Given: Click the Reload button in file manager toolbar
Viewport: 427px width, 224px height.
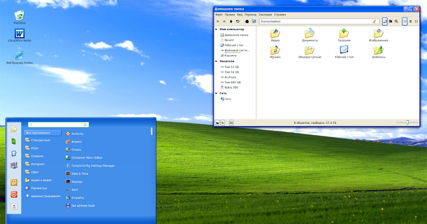Looking at the screenshot, I should (x=238, y=21).
